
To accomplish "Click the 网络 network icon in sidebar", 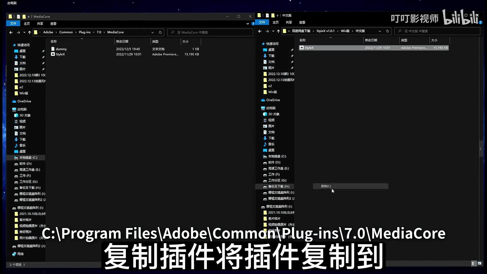I will pos(14,254).
